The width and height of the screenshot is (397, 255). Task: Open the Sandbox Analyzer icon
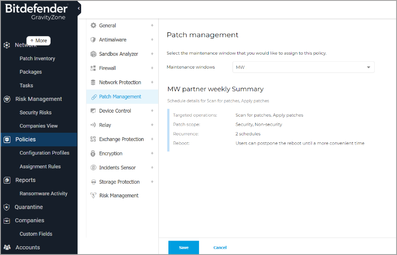(x=93, y=54)
